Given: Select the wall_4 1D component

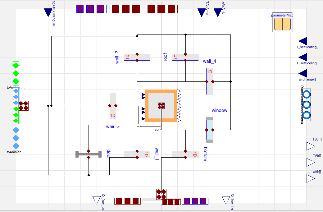Looking at the screenshot, I should 210,82.
